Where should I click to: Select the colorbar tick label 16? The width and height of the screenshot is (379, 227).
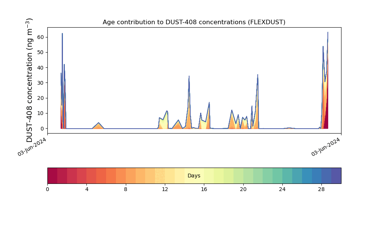204,190
